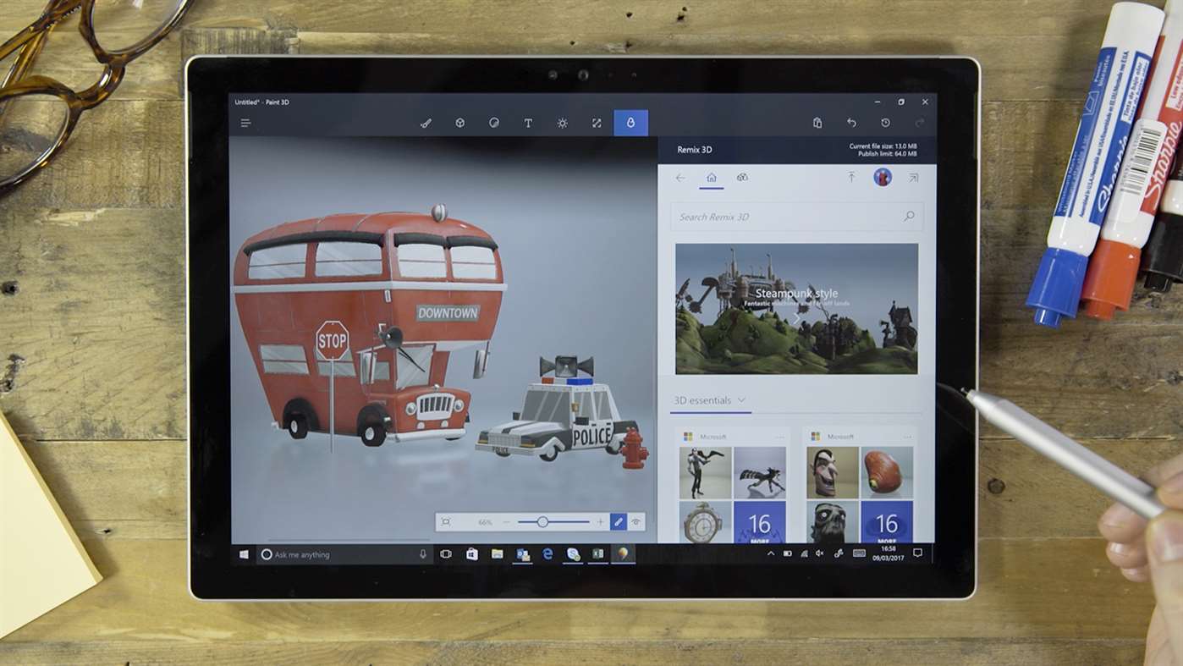Click the upload arrow in Remix 3D
Screen dimensions: 1183x666
coord(851,178)
